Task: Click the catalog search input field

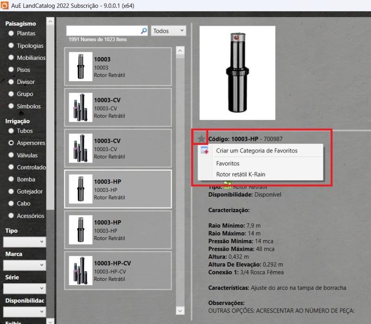Action: pos(104,31)
